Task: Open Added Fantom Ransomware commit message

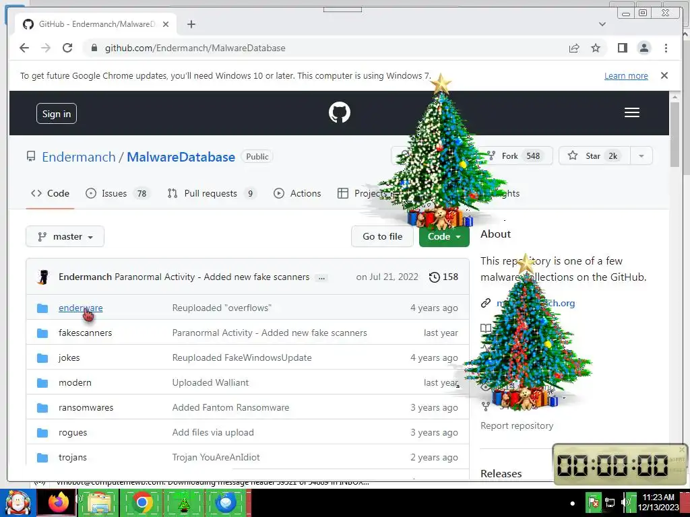Action: click(230, 407)
